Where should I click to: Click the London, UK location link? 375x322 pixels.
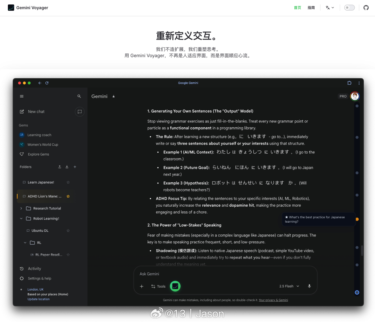point(35,289)
